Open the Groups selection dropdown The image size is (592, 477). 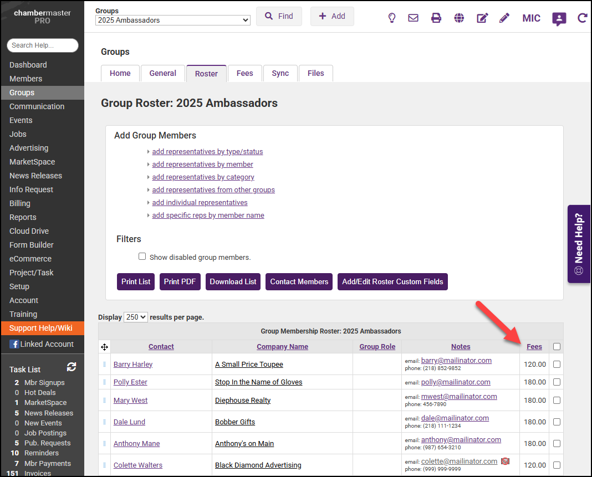coord(172,20)
